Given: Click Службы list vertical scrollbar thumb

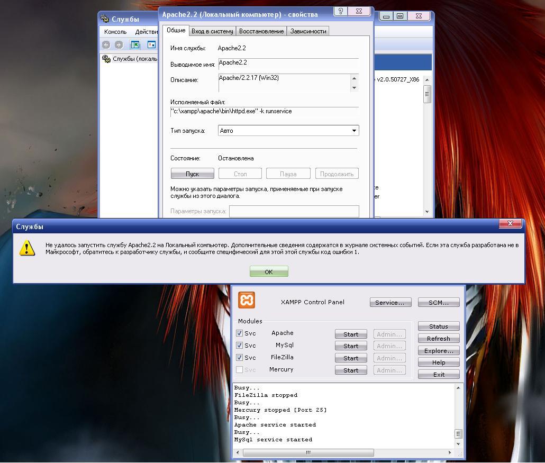Looking at the screenshot, I should tap(427, 94).
